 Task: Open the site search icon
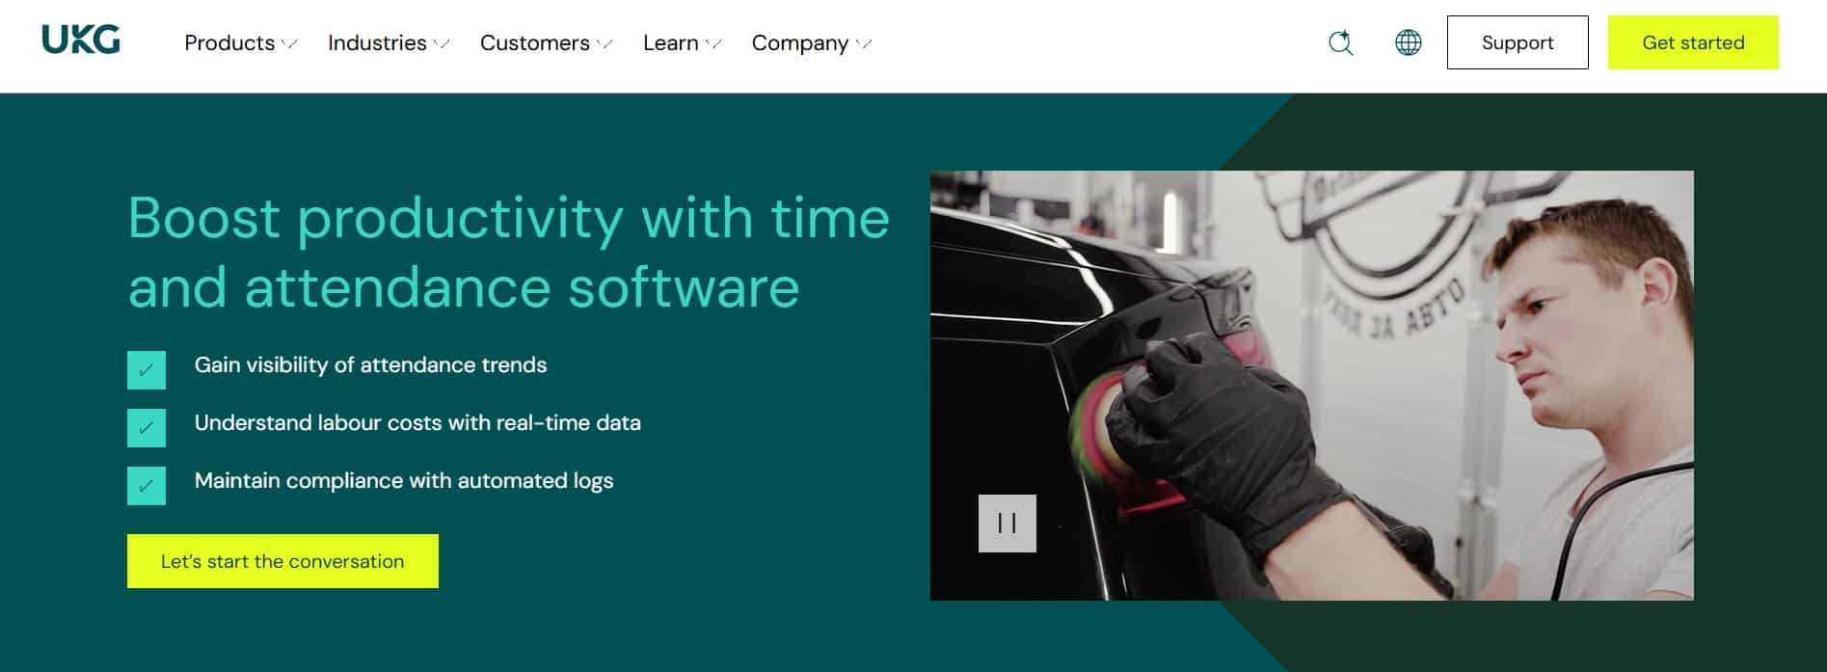click(1340, 42)
